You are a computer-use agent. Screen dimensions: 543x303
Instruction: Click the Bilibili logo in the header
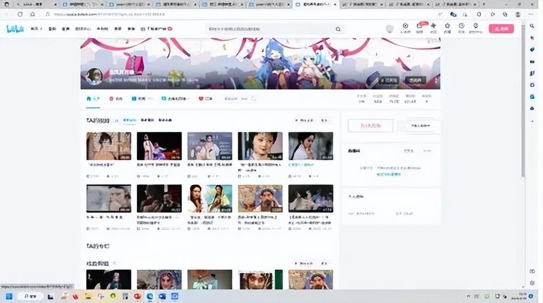coord(15,29)
